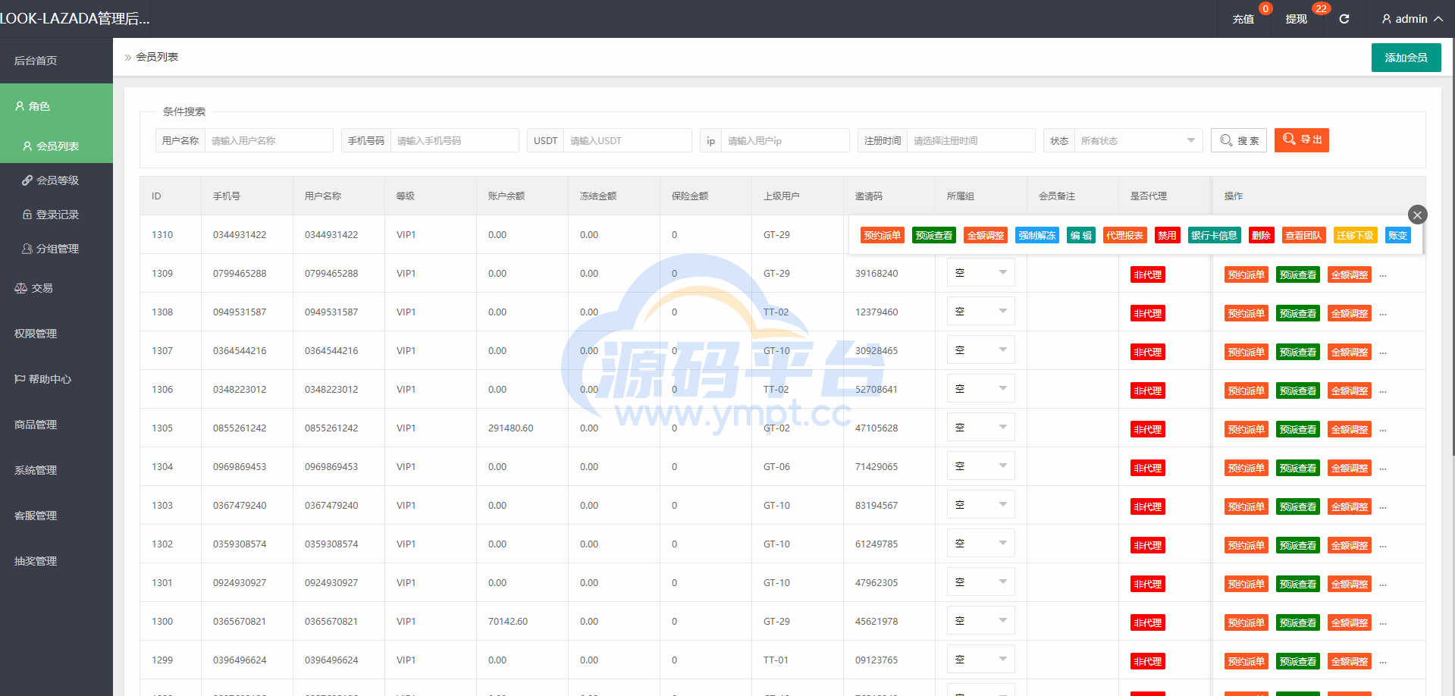Toggle 非代理 agent status for ID 1305
1455x696 pixels.
1148,429
